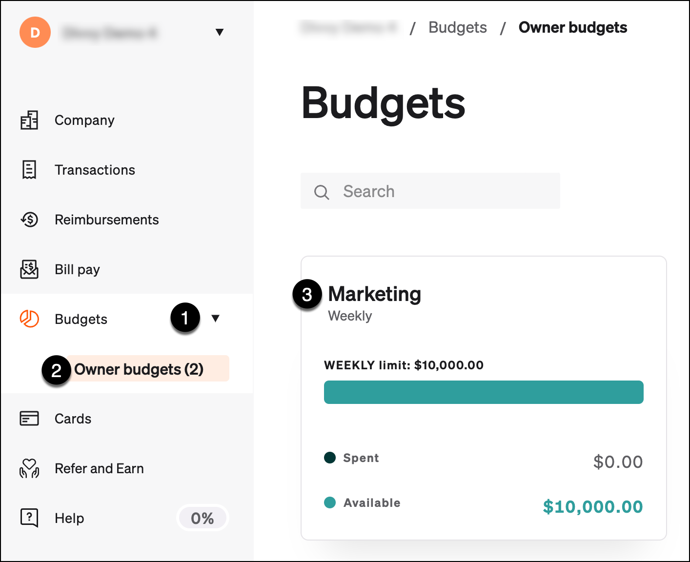Click the Cards icon in sidebar
The height and width of the screenshot is (562, 690).
(x=29, y=418)
